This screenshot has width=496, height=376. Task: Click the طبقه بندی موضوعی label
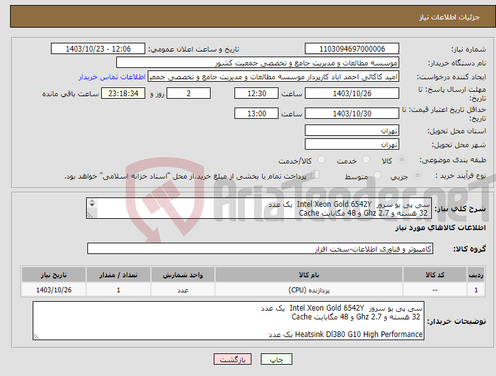click(x=453, y=160)
